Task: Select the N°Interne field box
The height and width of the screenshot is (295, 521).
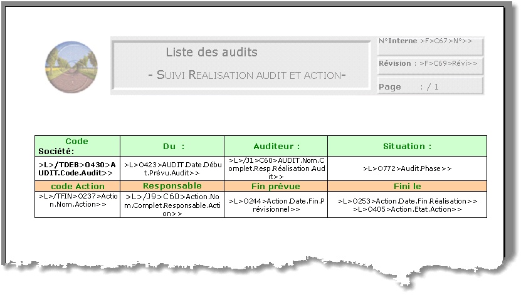Action: coord(430,45)
